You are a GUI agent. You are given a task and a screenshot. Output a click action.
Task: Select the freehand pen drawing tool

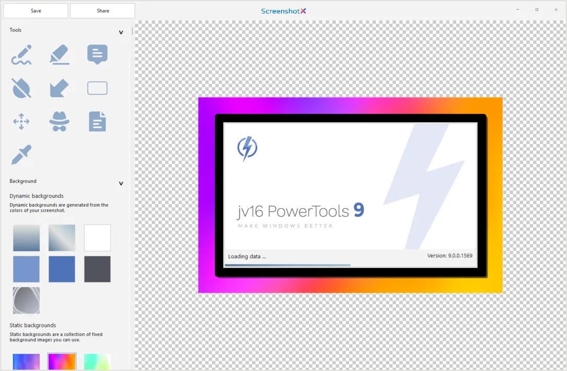(21, 54)
